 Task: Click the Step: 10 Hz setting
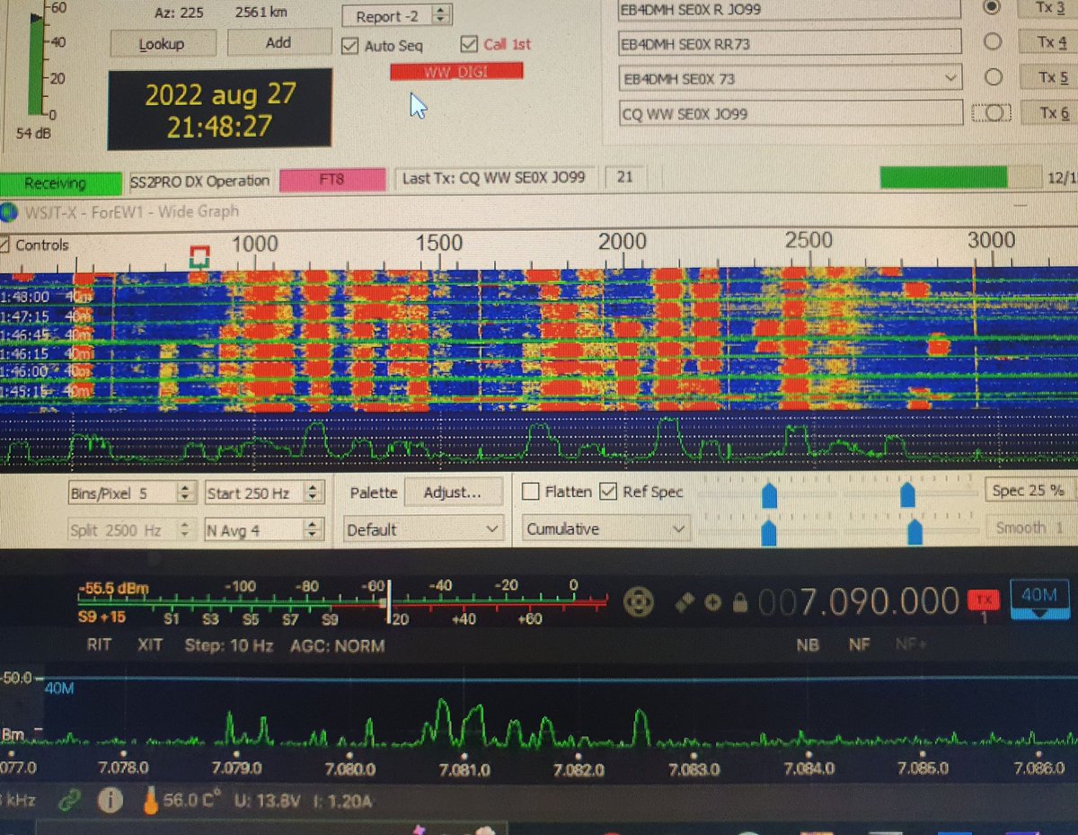tap(229, 644)
